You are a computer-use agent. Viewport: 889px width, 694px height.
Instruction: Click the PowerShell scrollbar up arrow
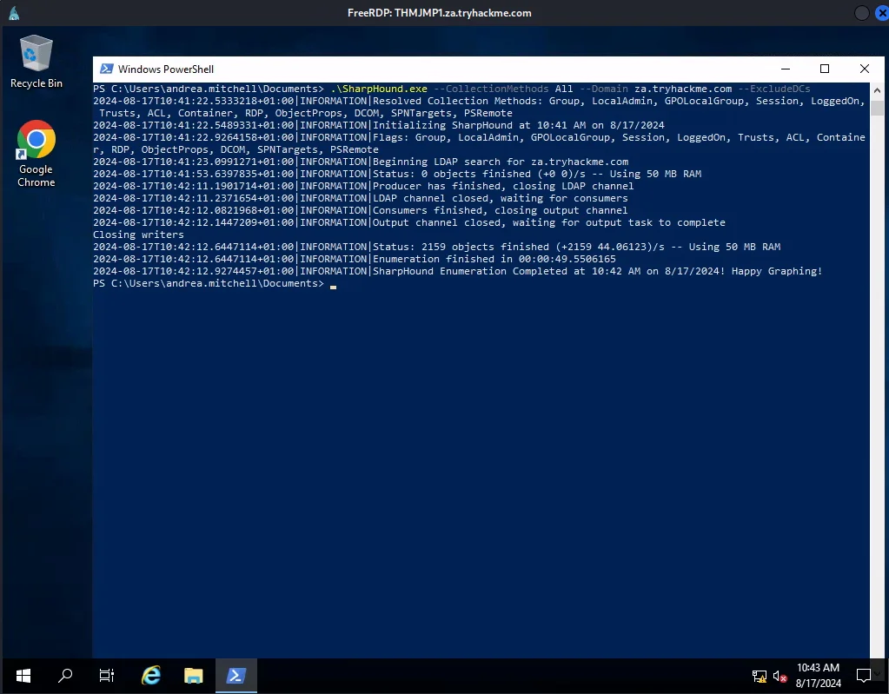click(877, 89)
